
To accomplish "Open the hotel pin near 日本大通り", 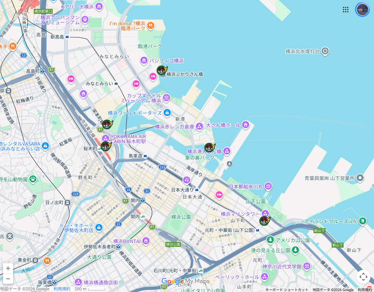I will click(x=219, y=195).
